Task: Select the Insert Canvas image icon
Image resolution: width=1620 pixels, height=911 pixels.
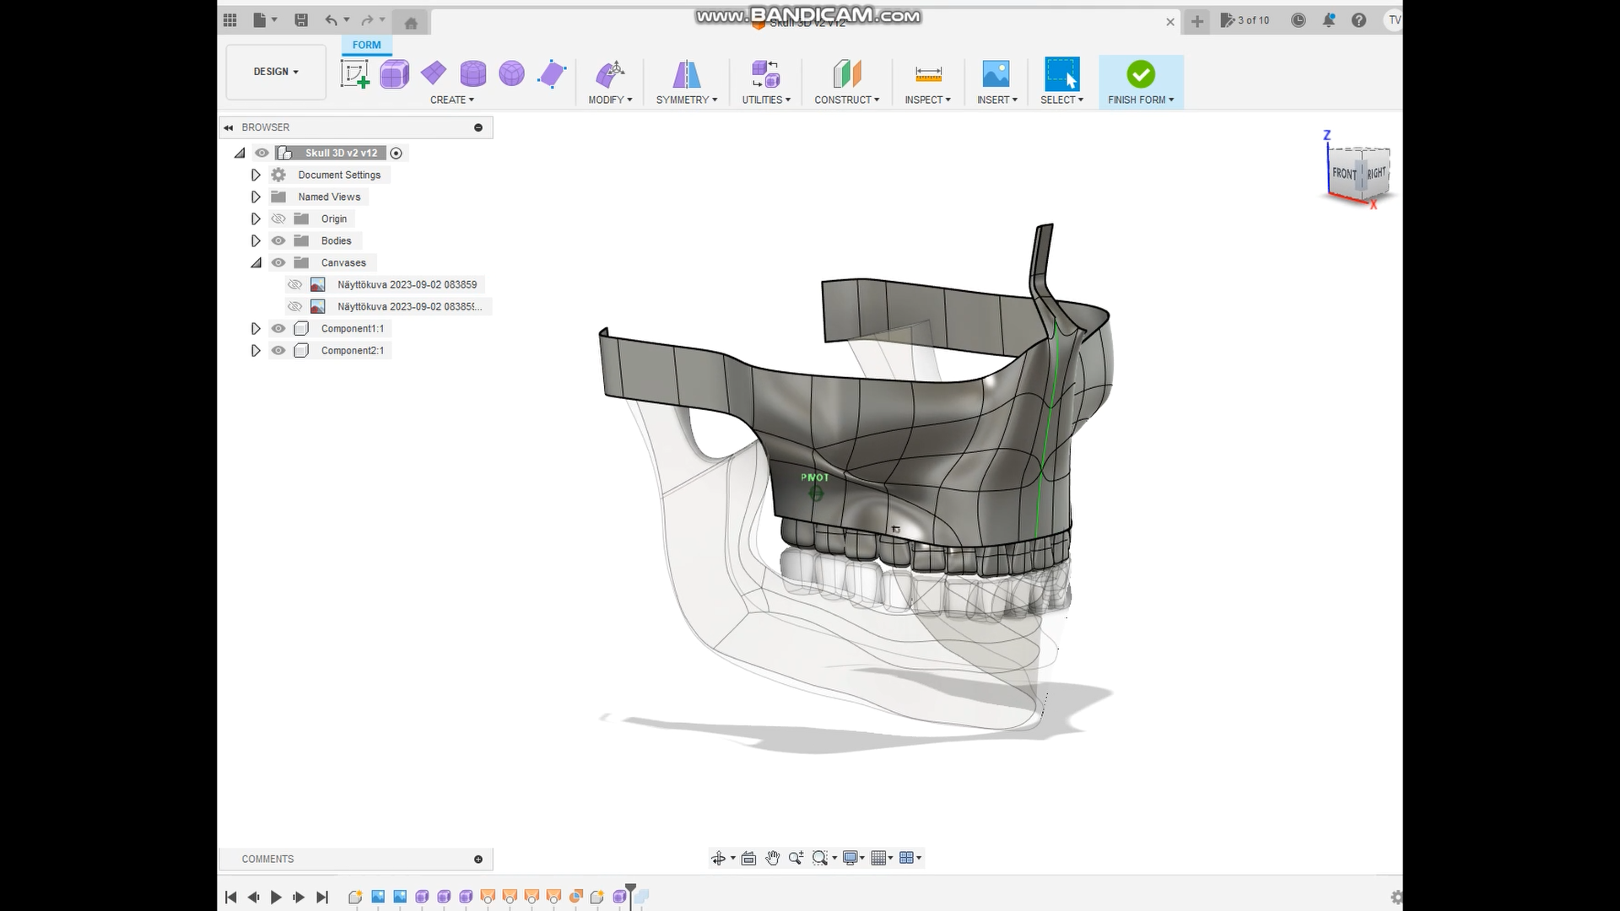Action: click(997, 73)
